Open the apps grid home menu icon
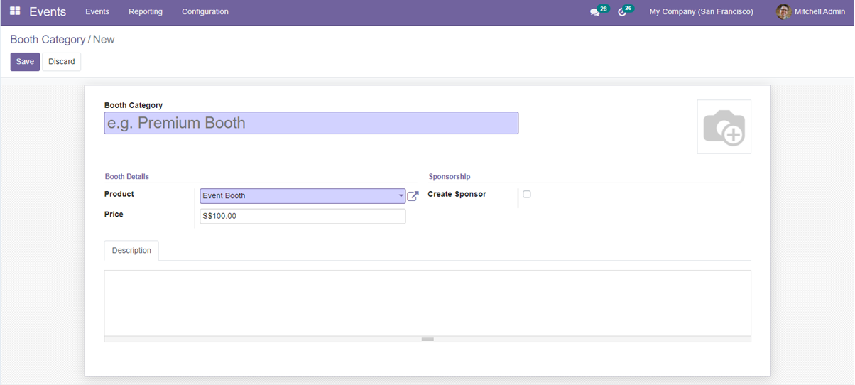Viewport: 855px width, 385px height. pyautogui.click(x=15, y=11)
